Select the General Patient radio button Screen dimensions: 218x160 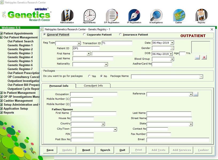45,35
